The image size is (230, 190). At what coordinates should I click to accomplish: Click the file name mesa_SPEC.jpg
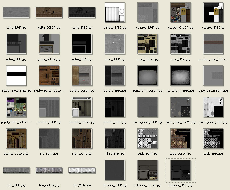(x=180, y=59)
